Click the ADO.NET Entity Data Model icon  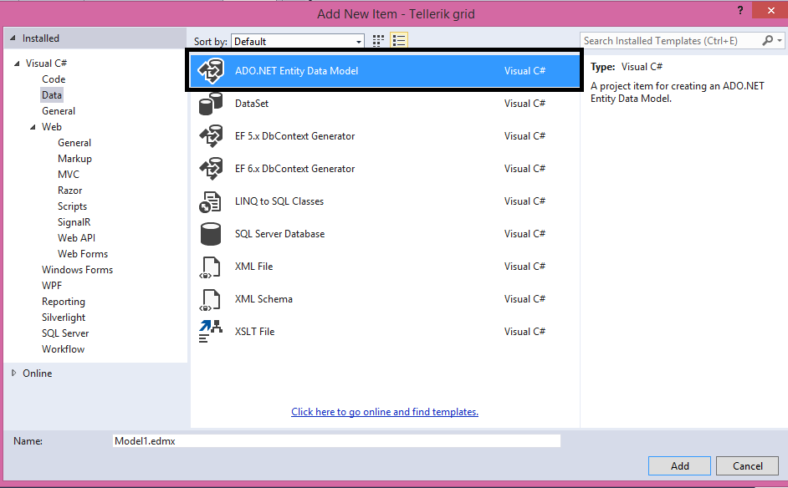click(x=211, y=71)
